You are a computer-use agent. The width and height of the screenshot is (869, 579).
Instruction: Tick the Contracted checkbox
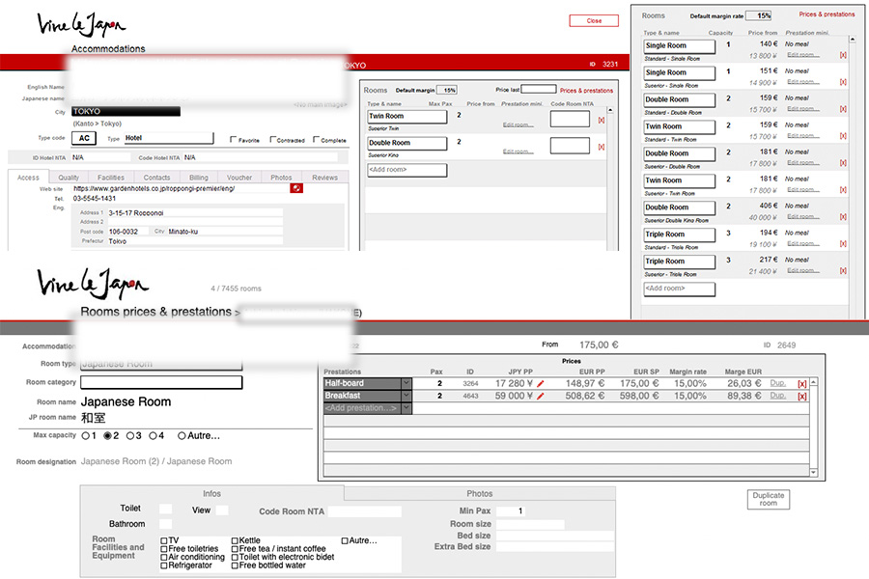tap(274, 140)
